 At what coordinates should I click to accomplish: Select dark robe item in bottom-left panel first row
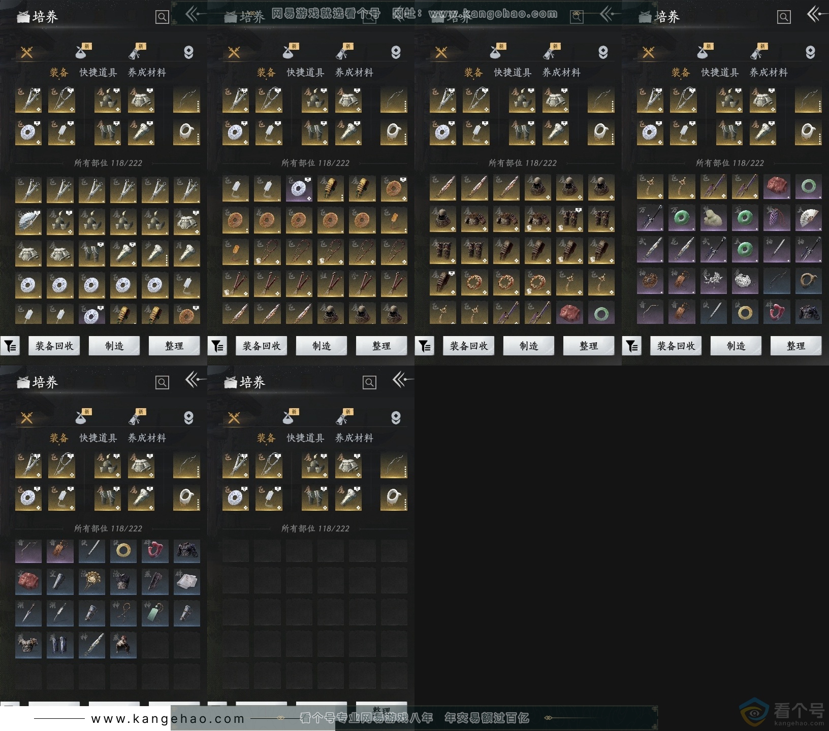pyautogui.click(x=186, y=550)
